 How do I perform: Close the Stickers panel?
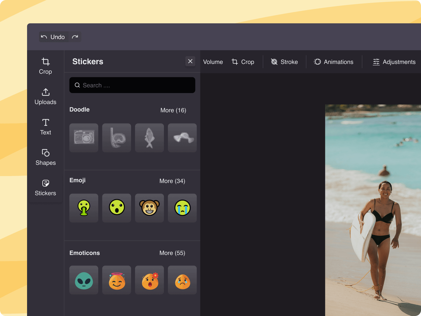(190, 61)
